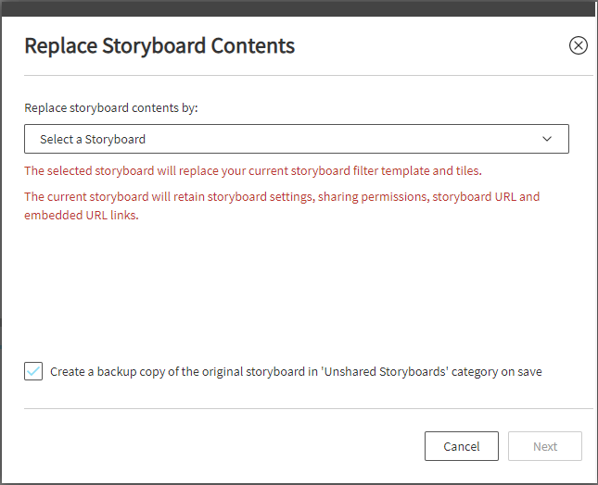598x485 pixels.
Task: Close the Replace Storyboard Contents dialog
Action: [x=578, y=45]
